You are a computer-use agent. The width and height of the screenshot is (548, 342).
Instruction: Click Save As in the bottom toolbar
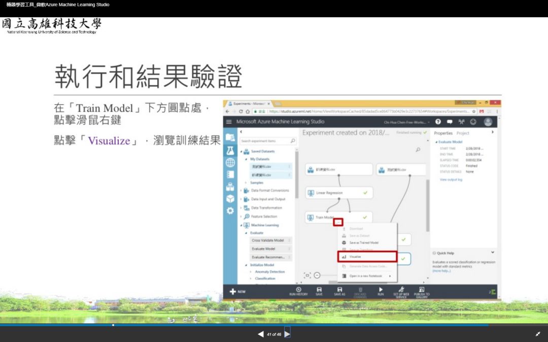[339, 291]
